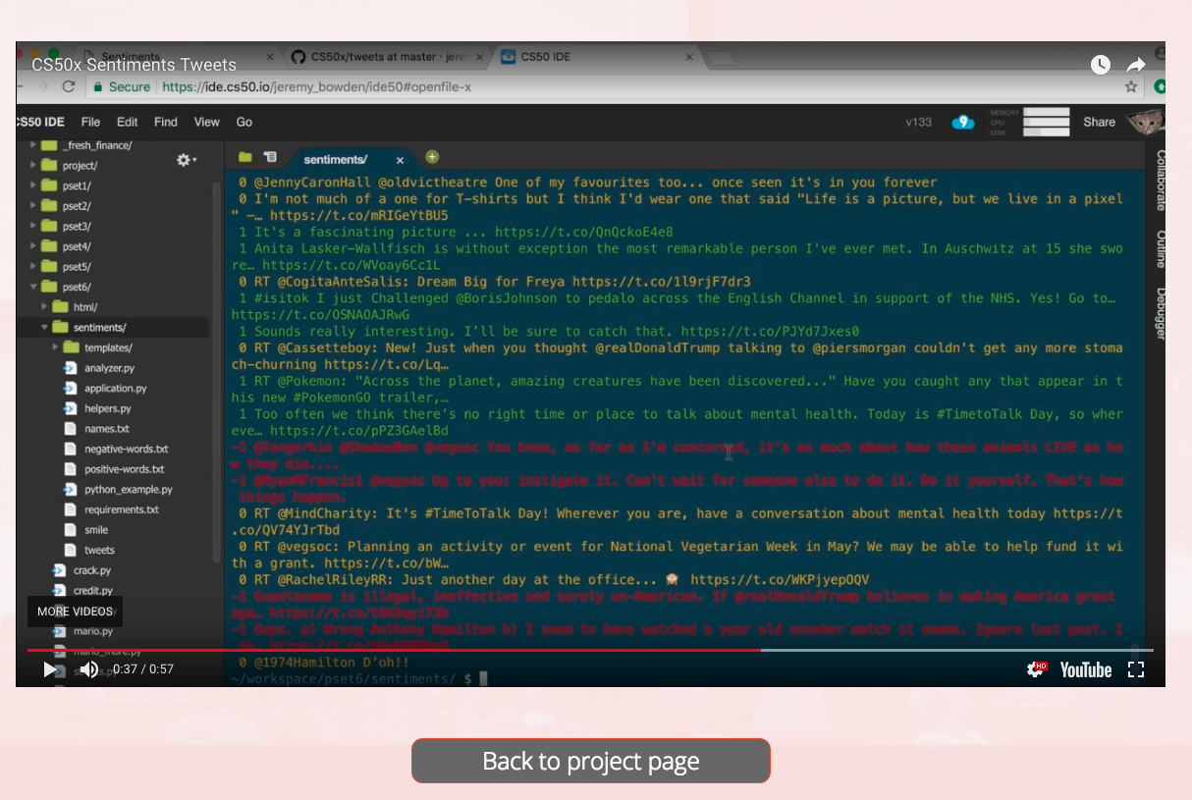The width and height of the screenshot is (1192, 800).
Task: Click the green folder icon left of the sentiments/ tab
Action: click(245, 157)
